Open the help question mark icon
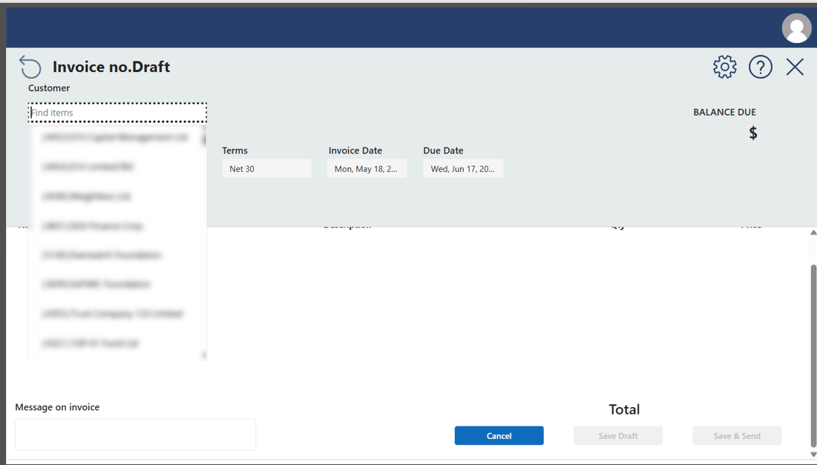The image size is (817, 465). pos(760,67)
